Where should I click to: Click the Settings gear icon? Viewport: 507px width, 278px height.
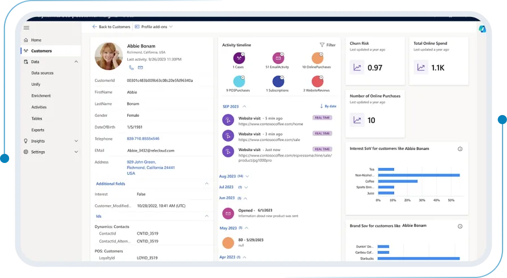pyautogui.click(x=26, y=152)
